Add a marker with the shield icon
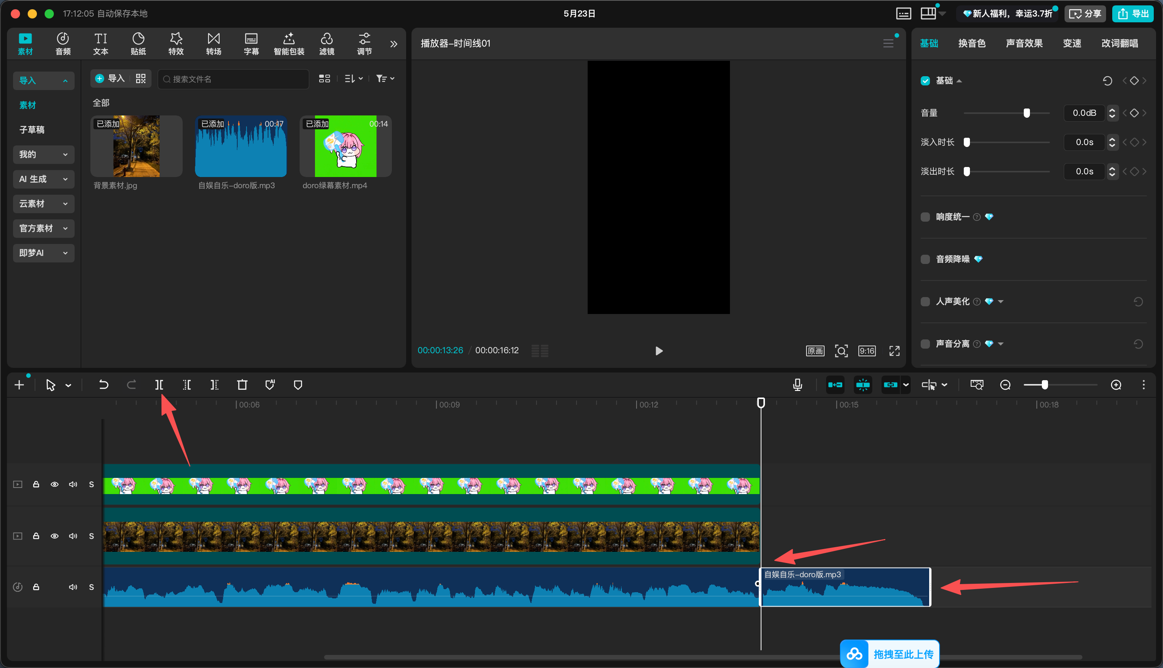Image resolution: width=1163 pixels, height=668 pixels. coord(298,385)
